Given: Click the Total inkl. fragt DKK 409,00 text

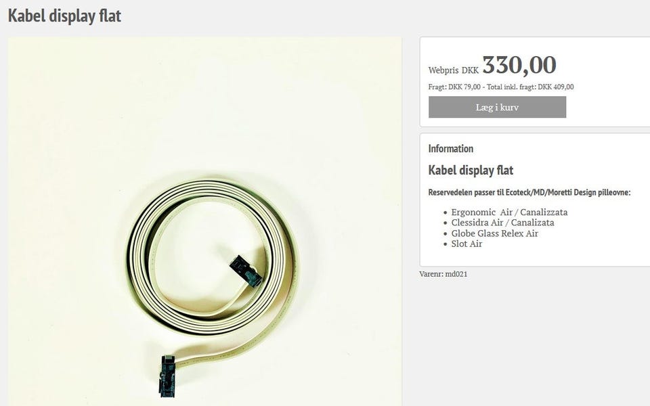Looking at the screenshot, I should point(530,87).
